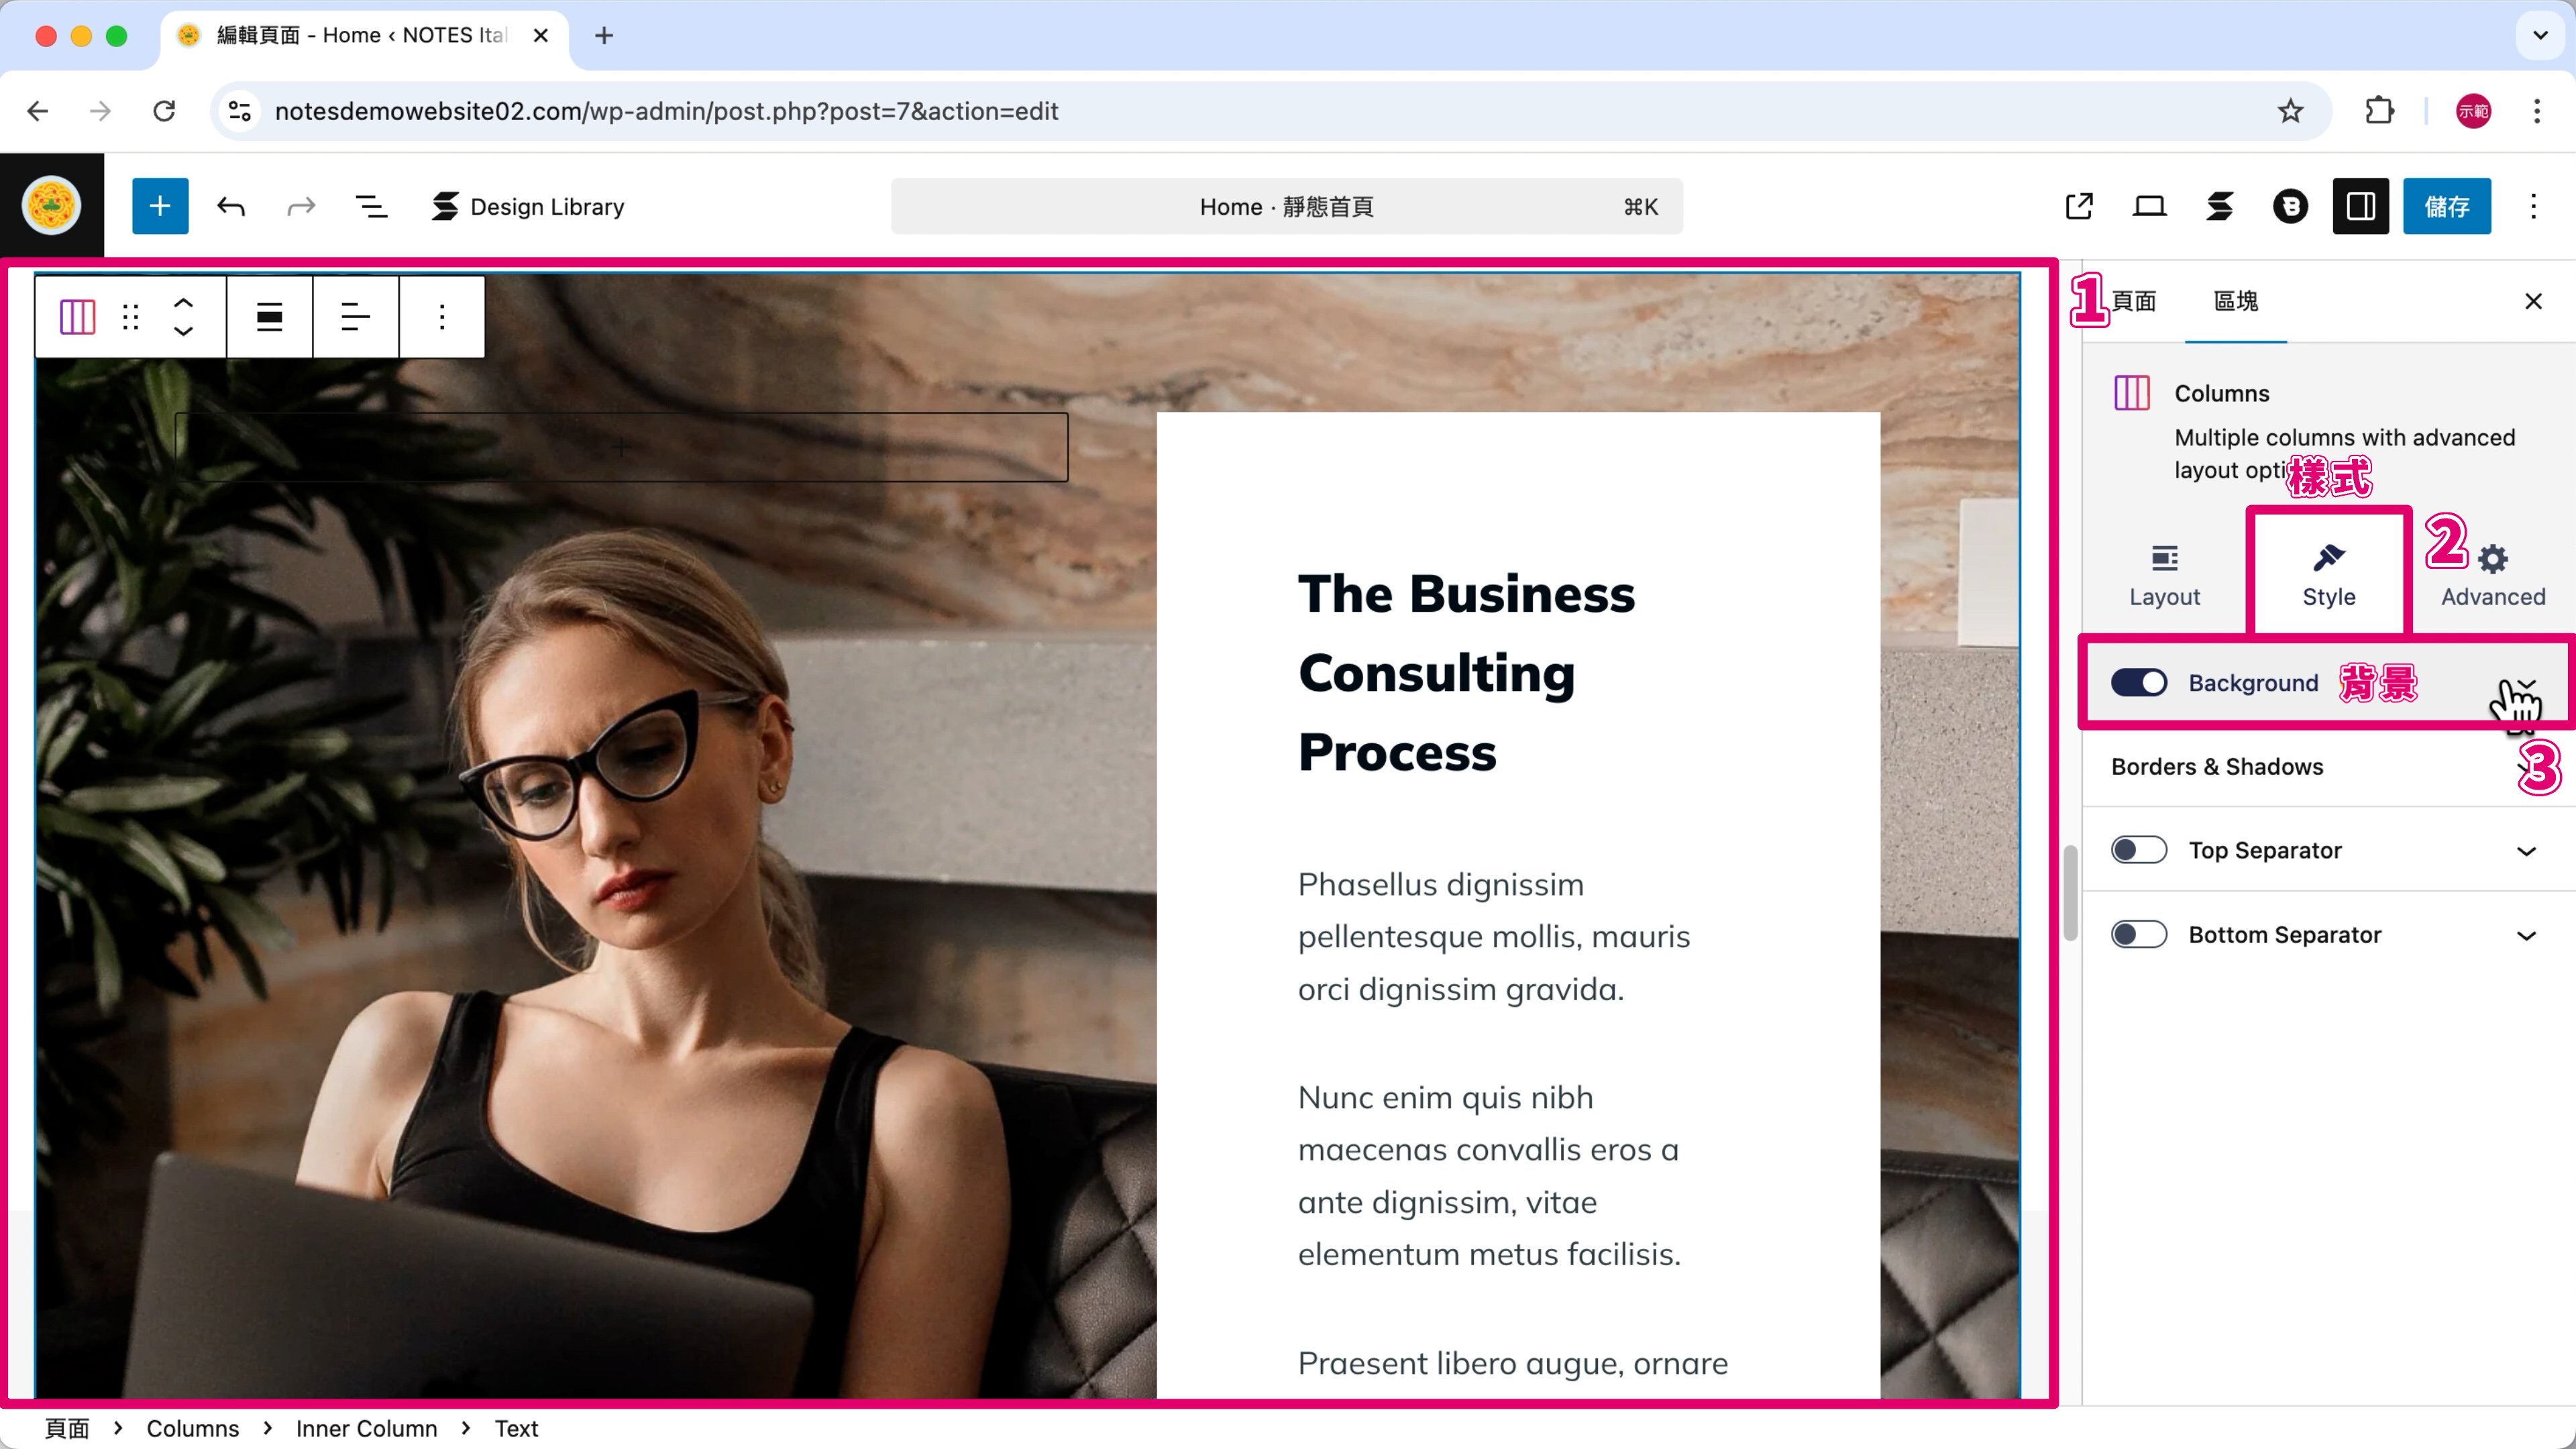Click the Columns block type icon in toolbar

pyautogui.click(x=77, y=317)
